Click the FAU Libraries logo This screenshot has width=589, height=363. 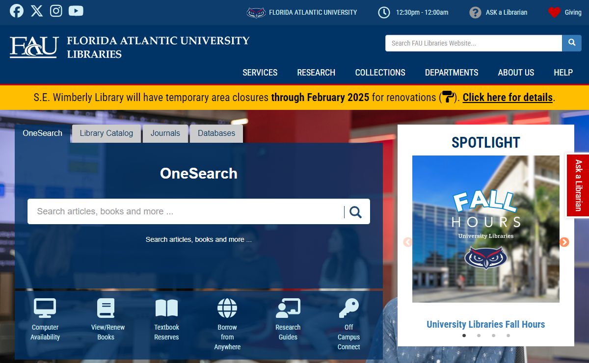130,47
